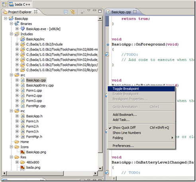The width and height of the screenshot is (196, 182).
Task: Select the bada C++ perspective button
Action: 20,4
